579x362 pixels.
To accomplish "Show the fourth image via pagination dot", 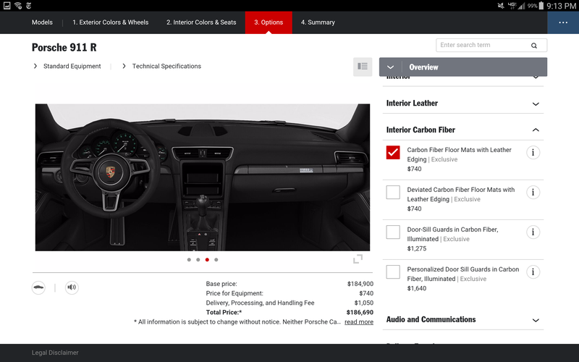I will point(216,260).
